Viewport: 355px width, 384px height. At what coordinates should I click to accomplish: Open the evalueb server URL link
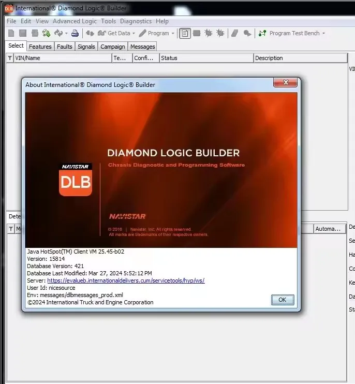pyautogui.click(x=126, y=280)
